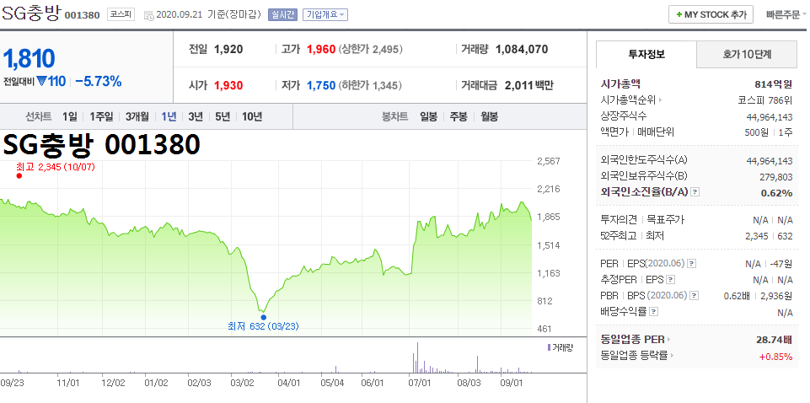Image resolution: width=810 pixels, height=403 pixels.
Task: Click the -5.73% change rate
Action: point(98,82)
